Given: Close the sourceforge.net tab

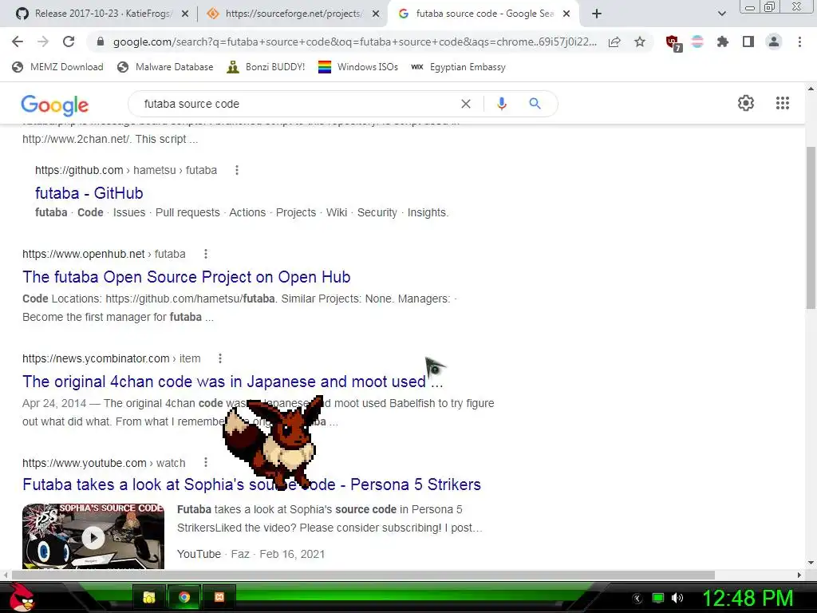Looking at the screenshot, I should [376, 14].
